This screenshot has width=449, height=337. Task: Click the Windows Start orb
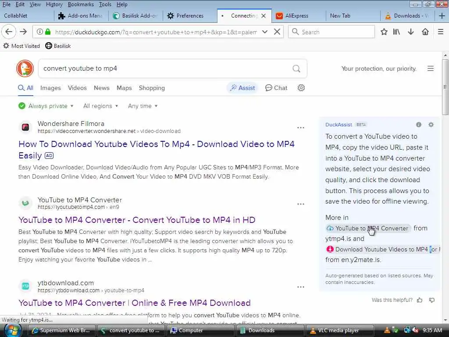click(x=13, y=330)
